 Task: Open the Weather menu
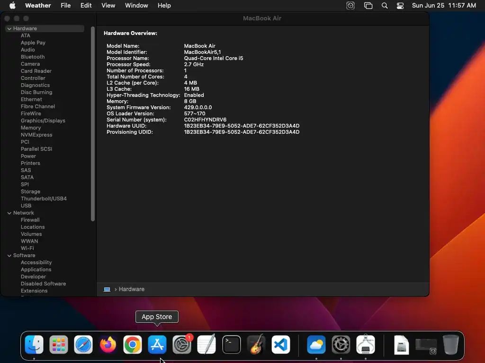pyautogui.click(x=38, y=5)
